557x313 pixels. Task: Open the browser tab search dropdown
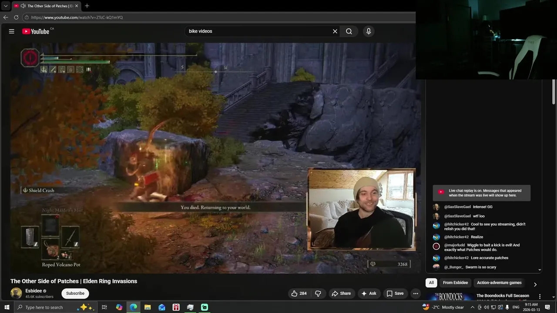pyautogui.click(x=6, y=6)
